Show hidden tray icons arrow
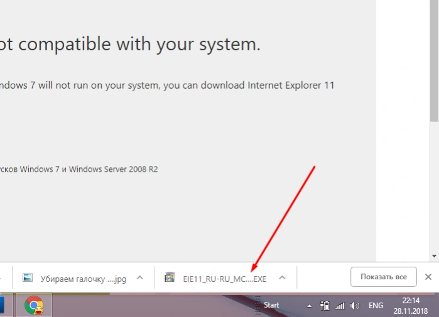This screenshot has width=439, height=317. 309,306
